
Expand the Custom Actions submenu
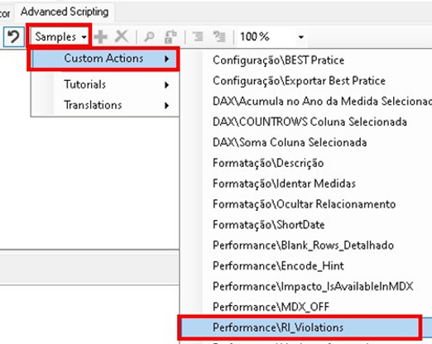[x=104, y=59]
